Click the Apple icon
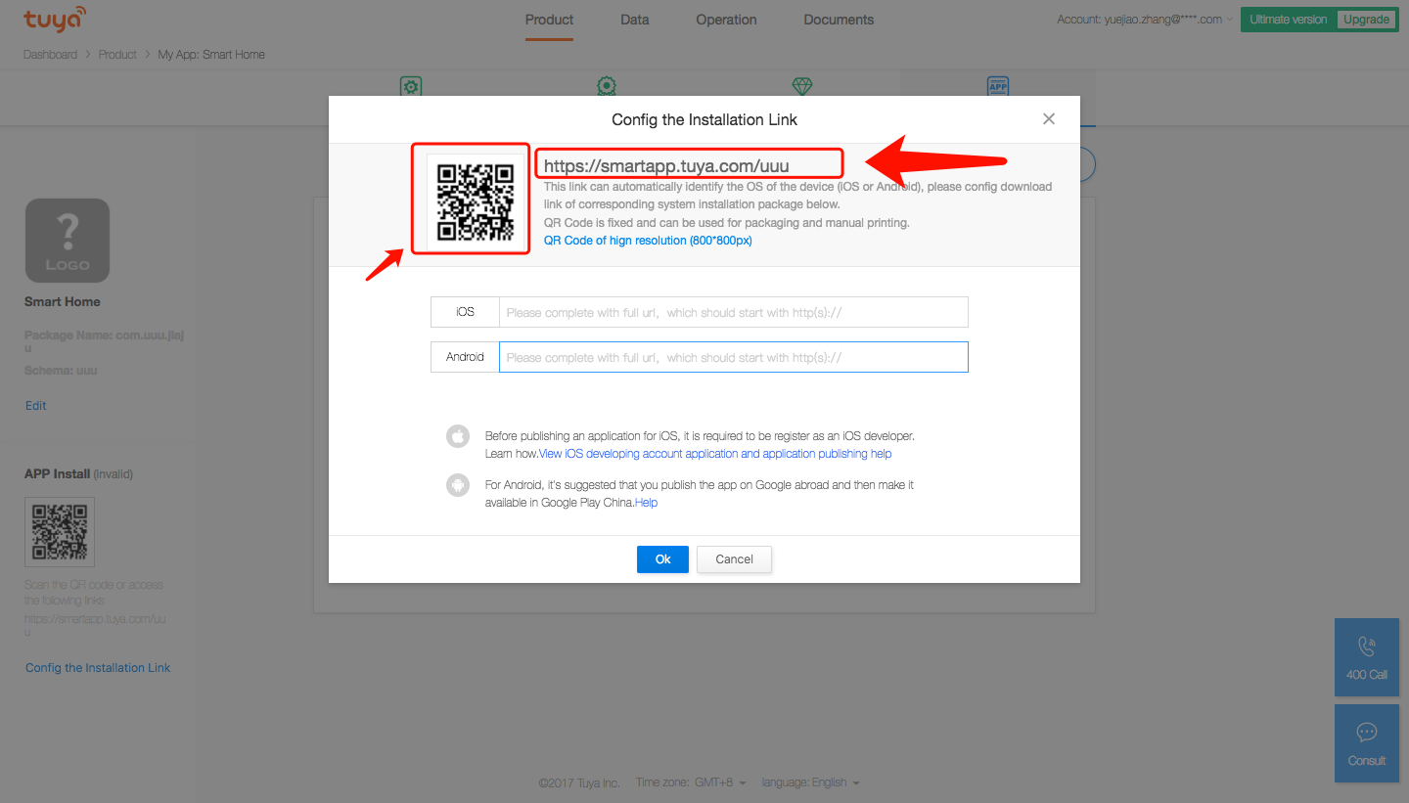The image size is (1409, 803). 457,436
